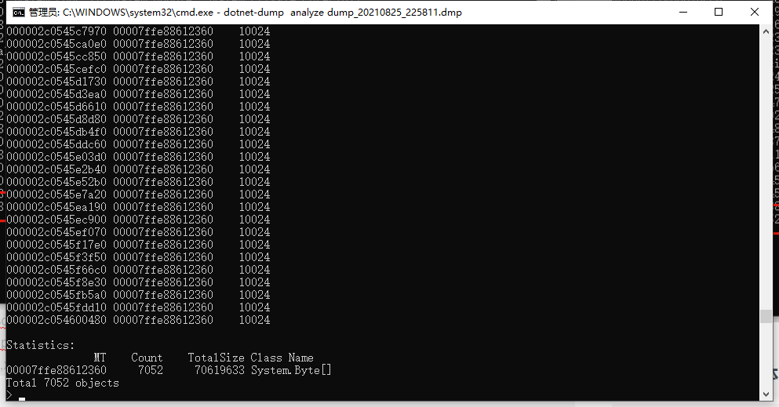Select address 000002c0545f8e30
Image resolution: width=779 pixels, height=407 pixels.
point(56,282)
